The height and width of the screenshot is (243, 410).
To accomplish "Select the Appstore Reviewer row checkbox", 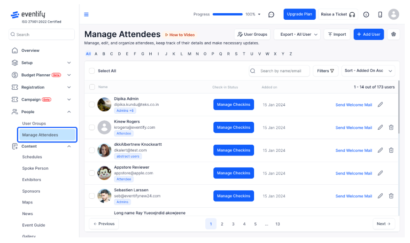I will (x=92, y=173).
